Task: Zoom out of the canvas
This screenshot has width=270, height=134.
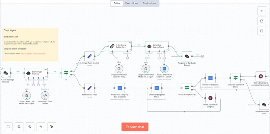Action: [30, 127]
